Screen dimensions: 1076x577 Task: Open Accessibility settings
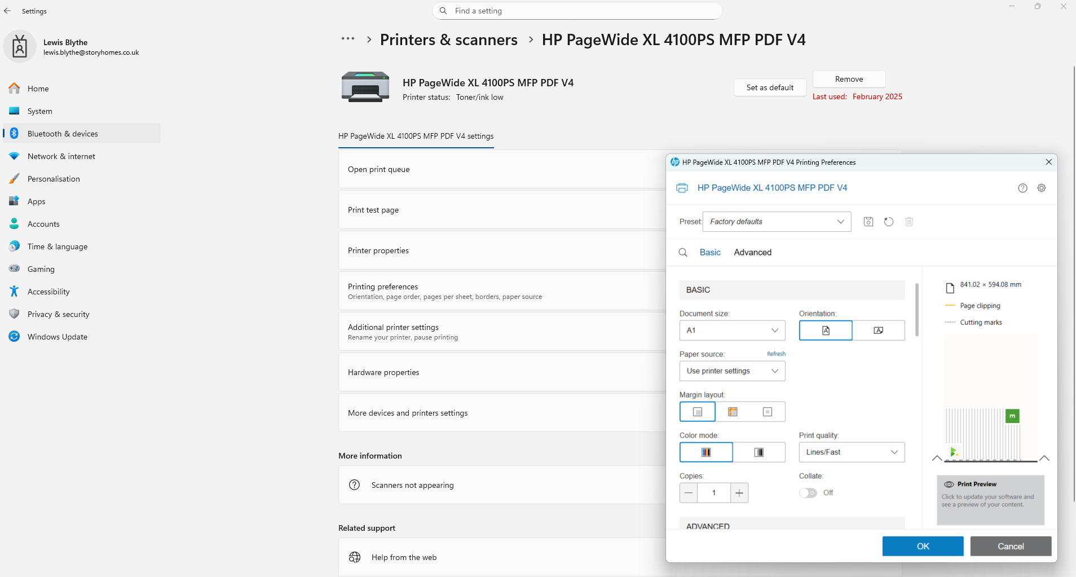(82, 292)
